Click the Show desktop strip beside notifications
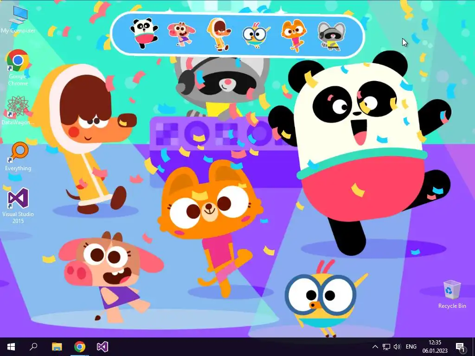 point(473,347)
